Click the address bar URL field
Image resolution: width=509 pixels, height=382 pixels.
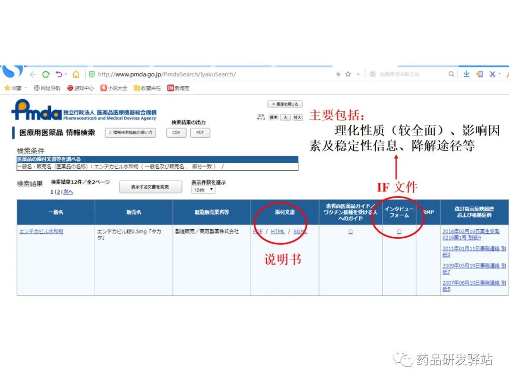pyautogui.click(x=167, y=75)
